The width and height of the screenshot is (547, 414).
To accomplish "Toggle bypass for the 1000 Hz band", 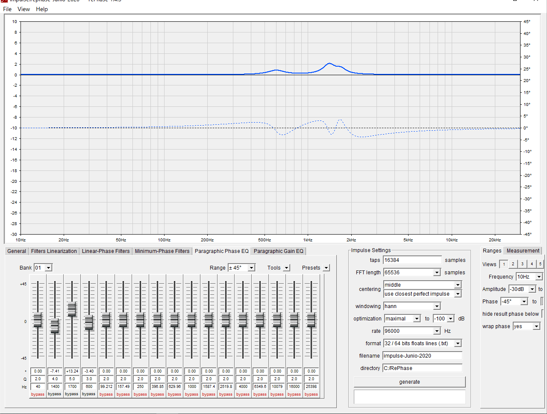I will coord(191,394).
